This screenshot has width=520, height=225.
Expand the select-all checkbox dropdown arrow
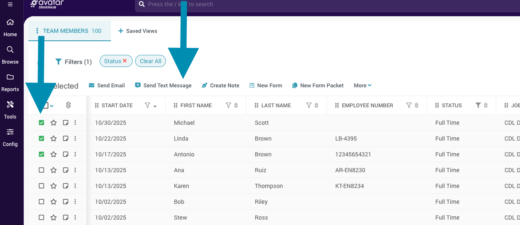[52, 106]
